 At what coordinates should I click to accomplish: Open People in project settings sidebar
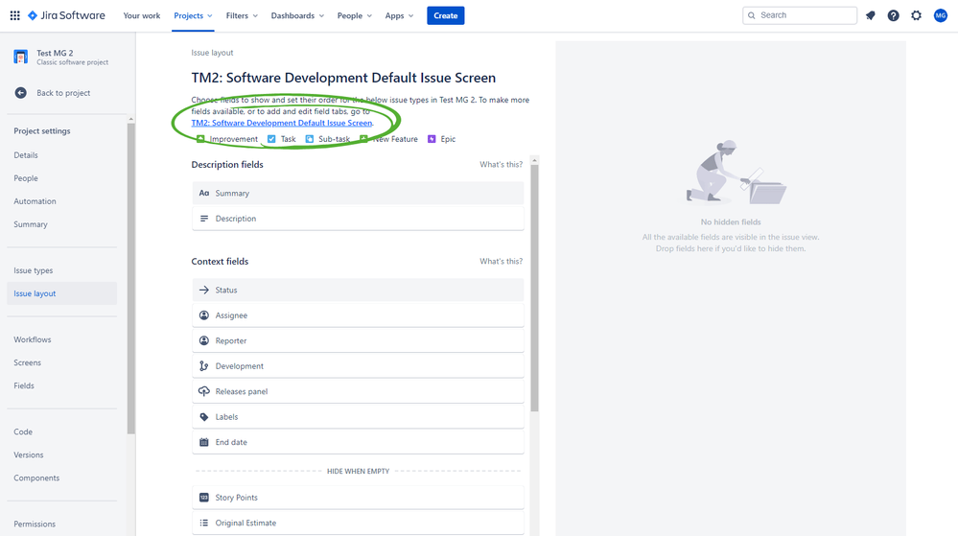point(26,178)
